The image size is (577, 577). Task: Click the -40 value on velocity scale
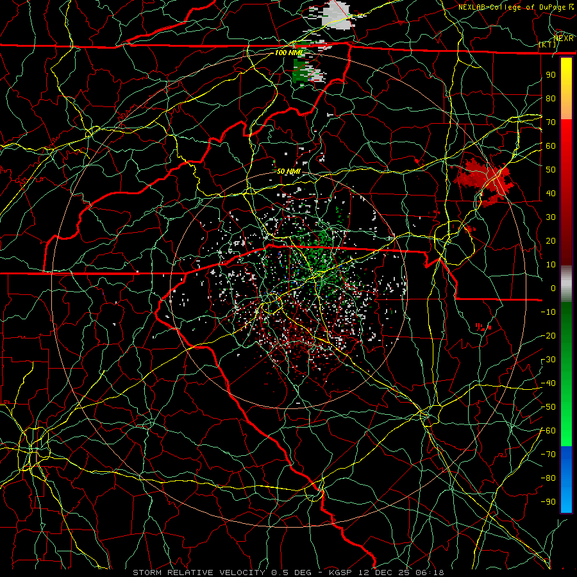click(x=548, y=383)
